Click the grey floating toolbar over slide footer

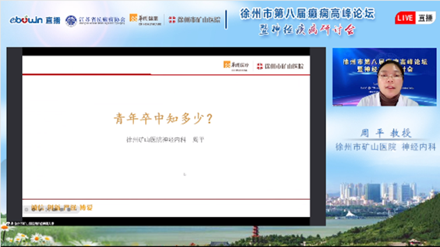[48, 207]
